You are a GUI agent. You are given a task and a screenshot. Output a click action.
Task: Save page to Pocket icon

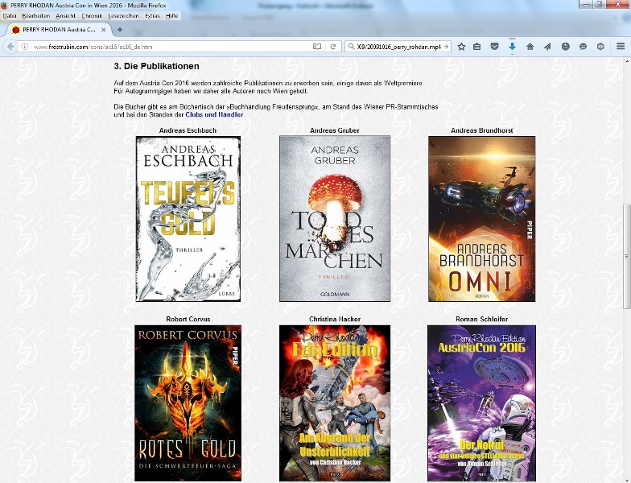(x=494, y=47)
